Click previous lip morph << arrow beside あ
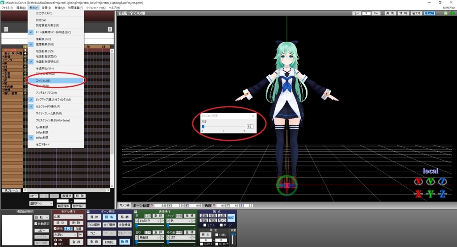 click(x=168, y=221)
